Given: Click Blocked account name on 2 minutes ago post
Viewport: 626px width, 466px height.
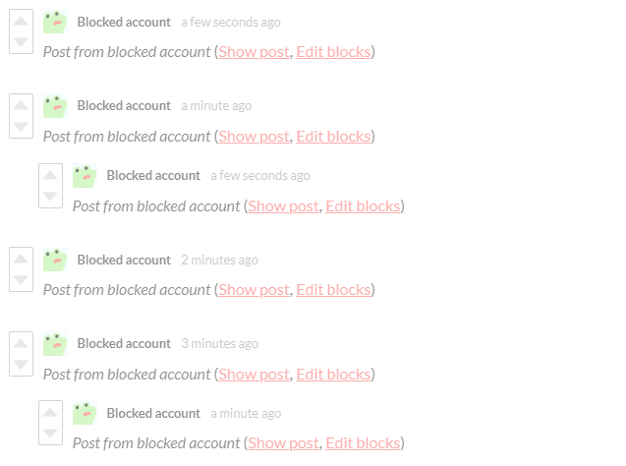Looking at the screenshot, I should coord(124,260).
